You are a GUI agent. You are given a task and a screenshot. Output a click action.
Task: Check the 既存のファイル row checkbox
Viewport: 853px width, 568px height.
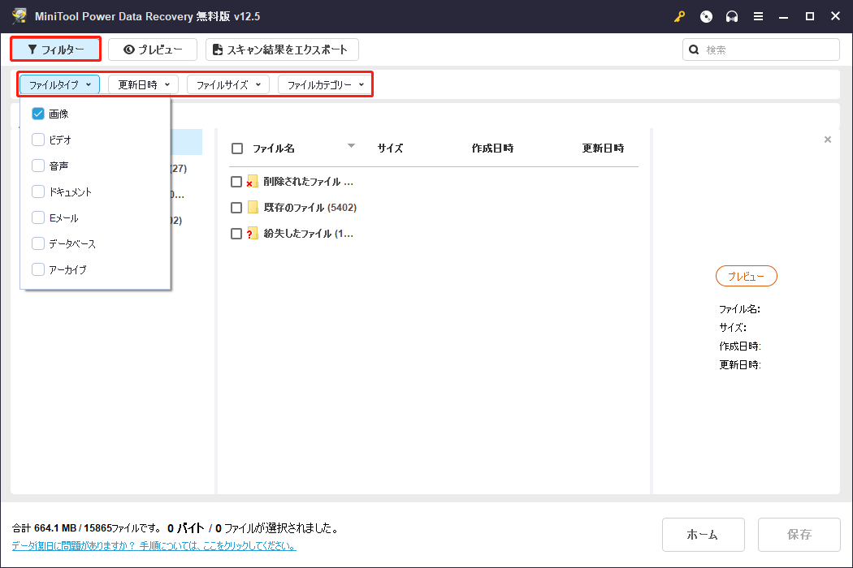236,208
